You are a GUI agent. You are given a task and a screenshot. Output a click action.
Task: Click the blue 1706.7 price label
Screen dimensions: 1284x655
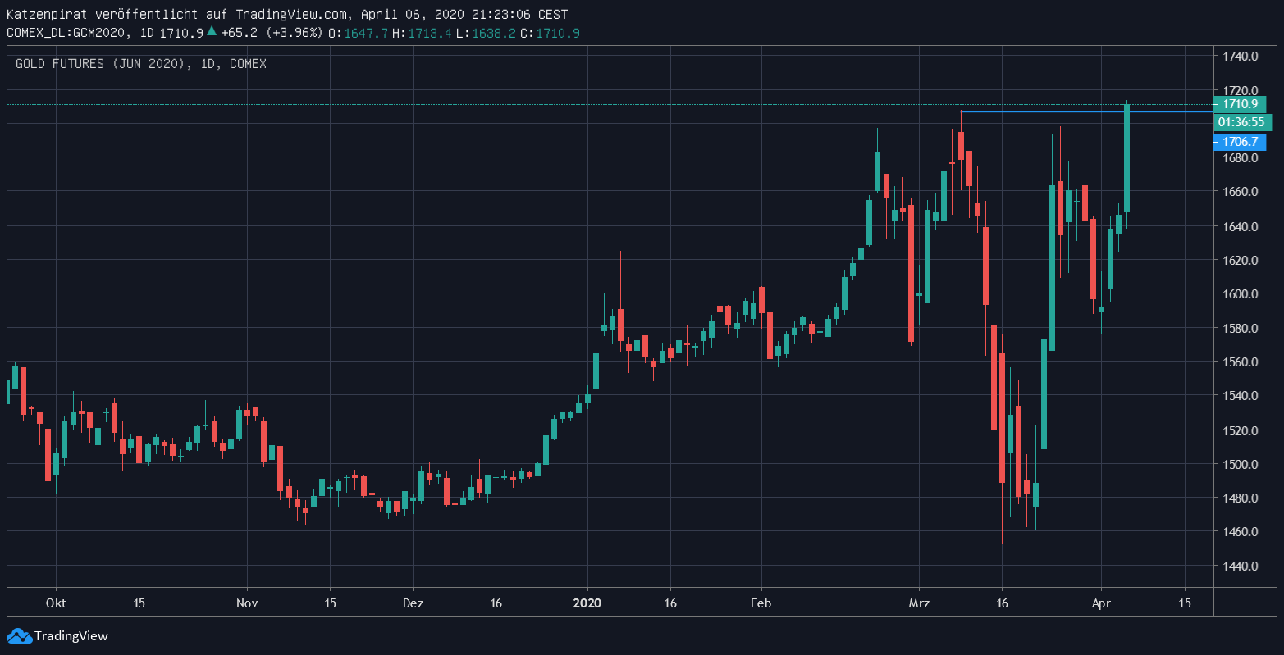pyautogui.click(x=1241, y=142)
